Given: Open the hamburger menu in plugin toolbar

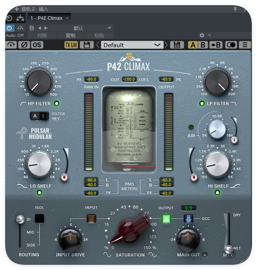Looking at the screenshot, I should click(x=245, y=45).
